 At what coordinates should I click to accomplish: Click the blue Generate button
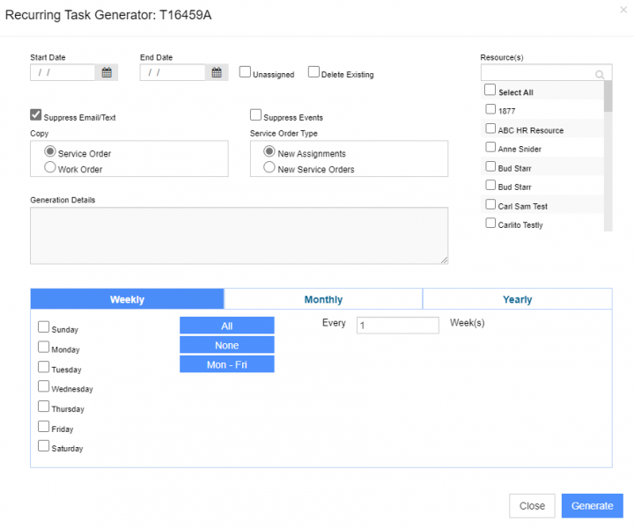tap(592, 505)
